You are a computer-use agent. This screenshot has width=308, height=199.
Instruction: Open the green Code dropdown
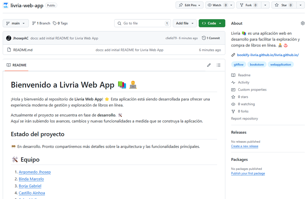pyautogui.click(x=212, y=23)
